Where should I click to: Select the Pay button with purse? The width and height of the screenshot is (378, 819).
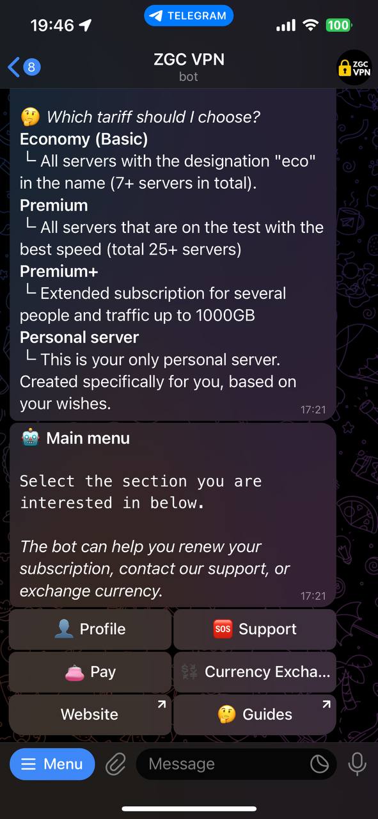90,672
